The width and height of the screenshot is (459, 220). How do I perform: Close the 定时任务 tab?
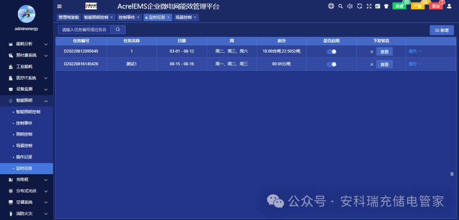pos(168,17)
